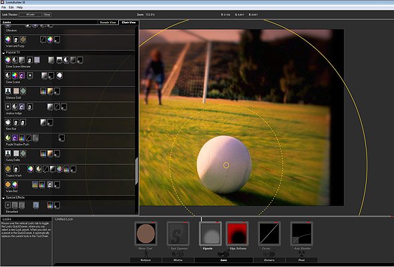Click the gold circle icon in Tropico Wash

point(8,169)
